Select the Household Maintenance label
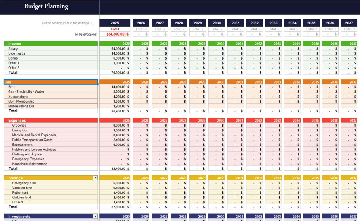Viewport: 360px width, 221px height. coord(29,164)
